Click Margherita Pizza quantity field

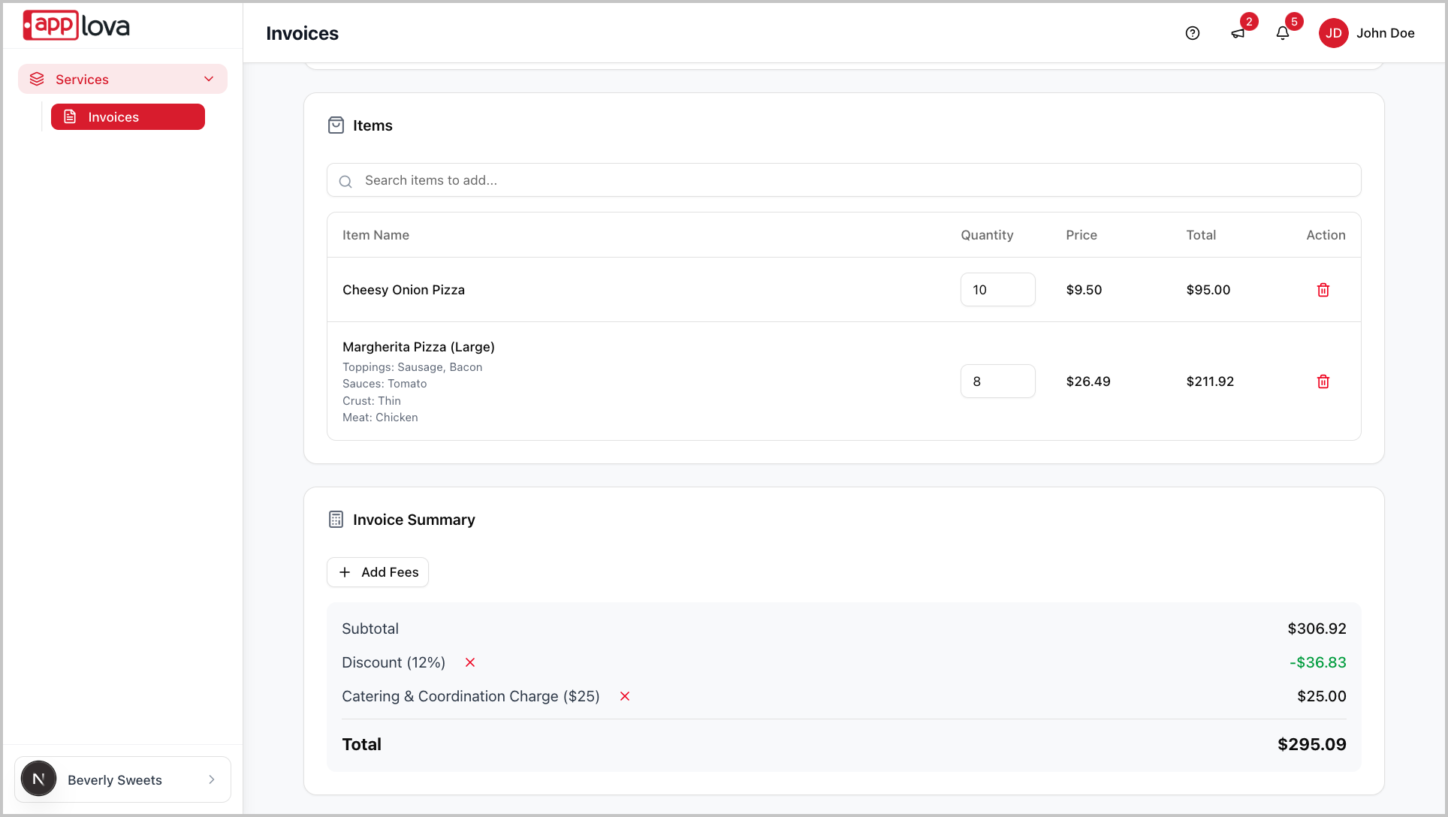point(997,381)
